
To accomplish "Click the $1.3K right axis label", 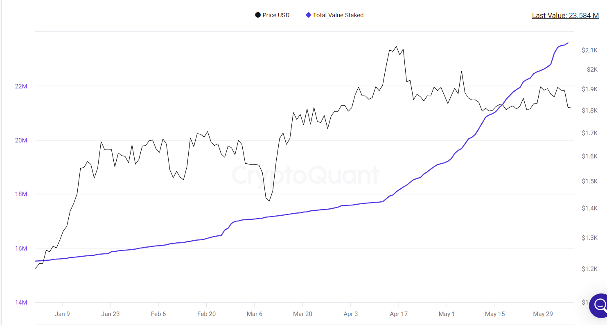I will click(x=589, y=238).
